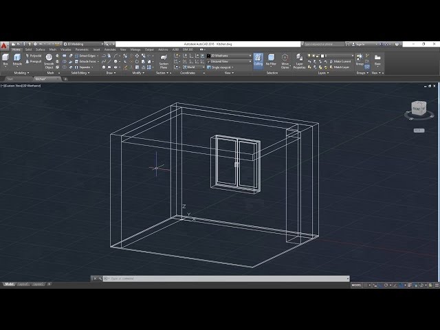Switch to the Layout1 tab

(23, 284)
